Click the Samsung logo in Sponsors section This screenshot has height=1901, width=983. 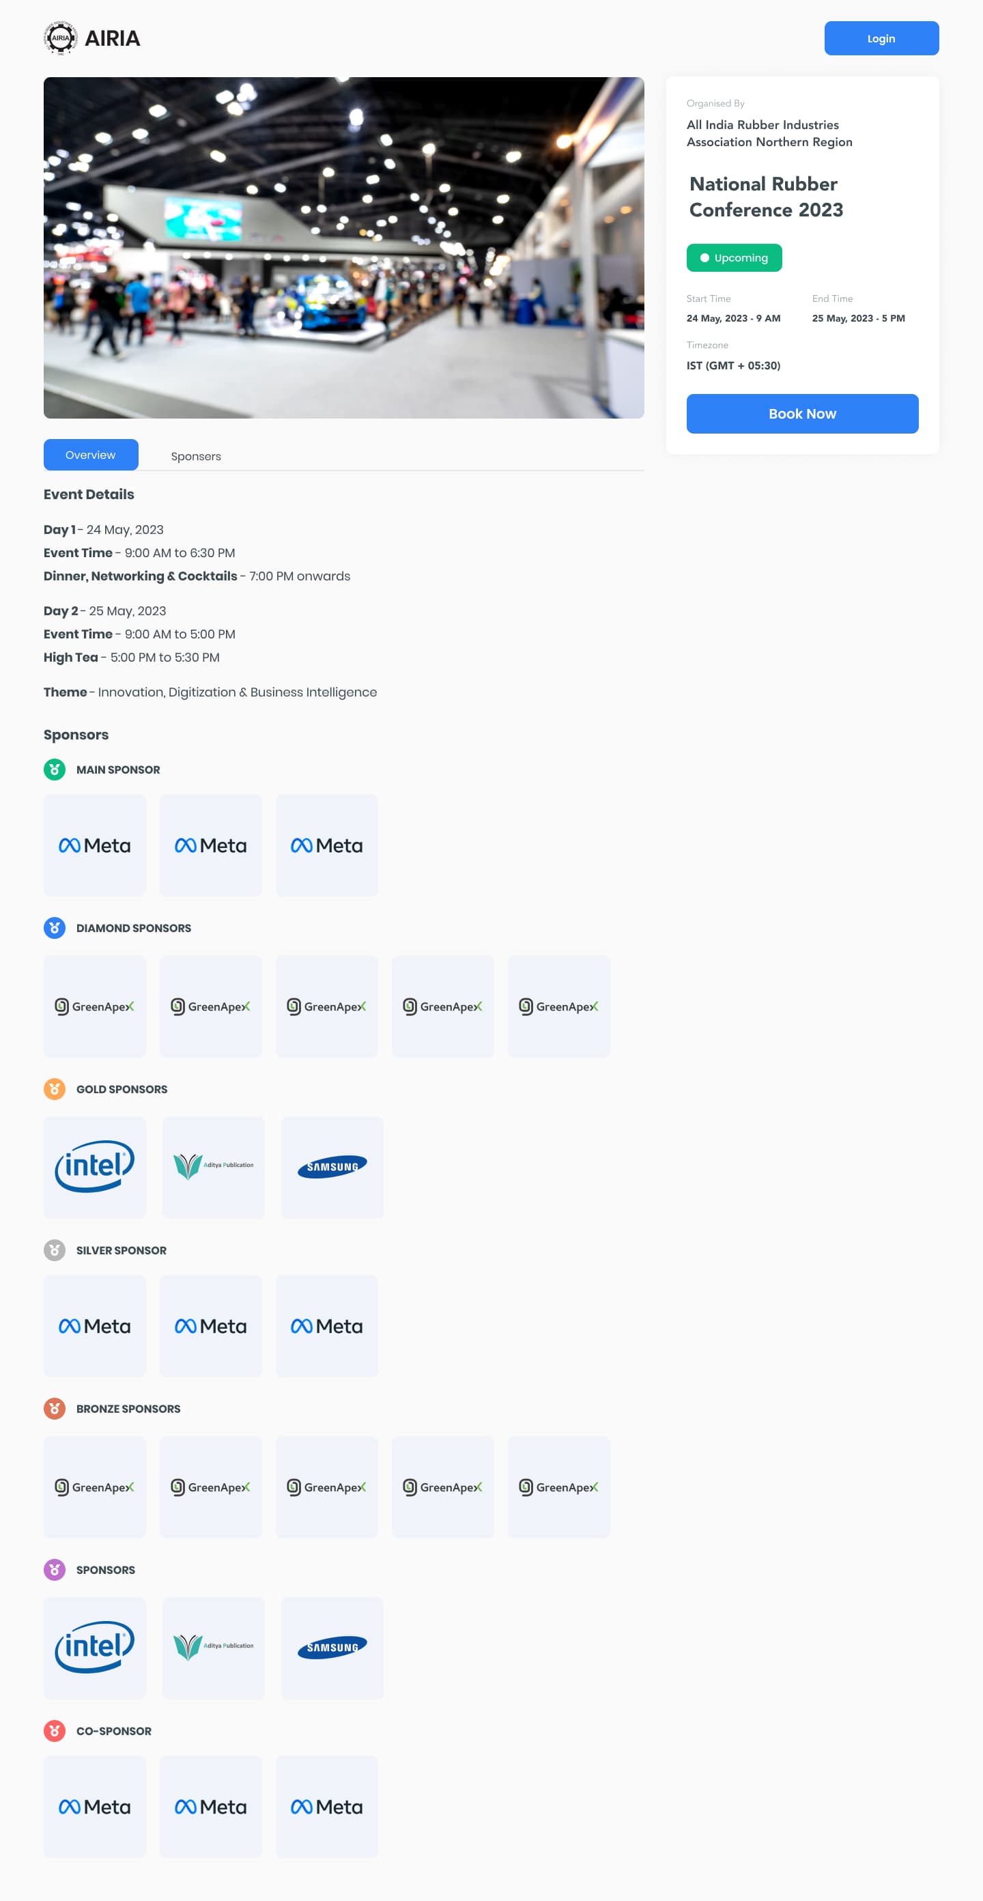[332, 1648]
